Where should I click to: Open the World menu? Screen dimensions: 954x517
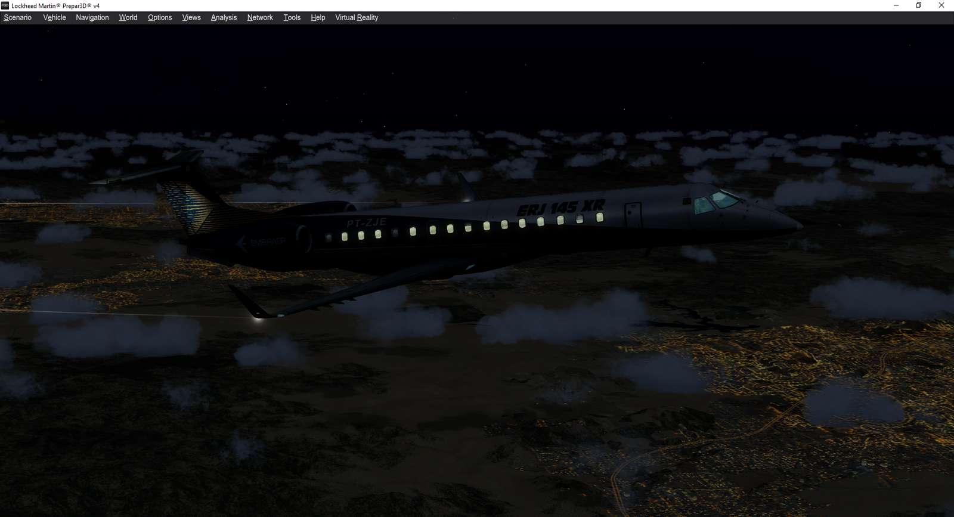[x=128, y=17]
